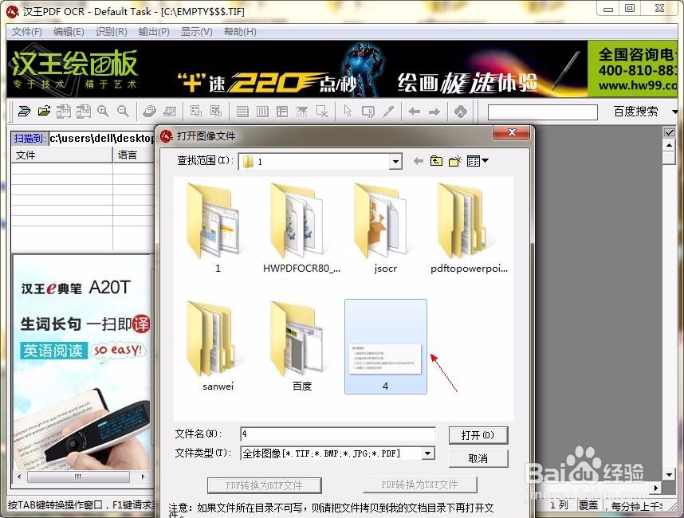Close the 打开图像文件 dialog
The height and width of the screenshot is (518, 684).
tap(511, 132)
